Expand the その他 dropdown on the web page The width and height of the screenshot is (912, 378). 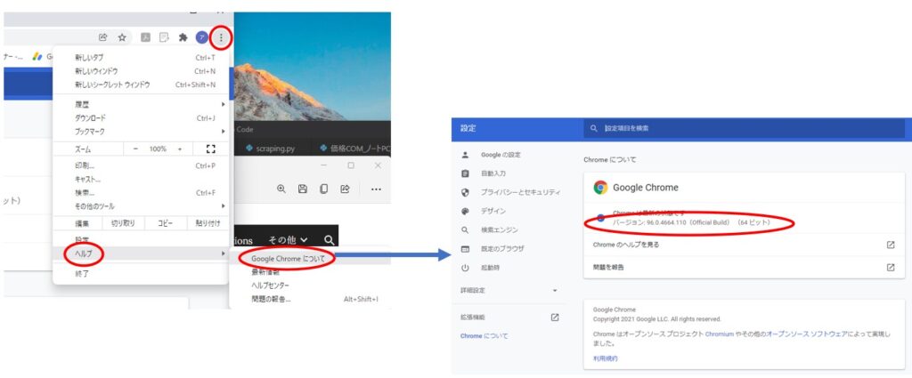tap(288, 239)
